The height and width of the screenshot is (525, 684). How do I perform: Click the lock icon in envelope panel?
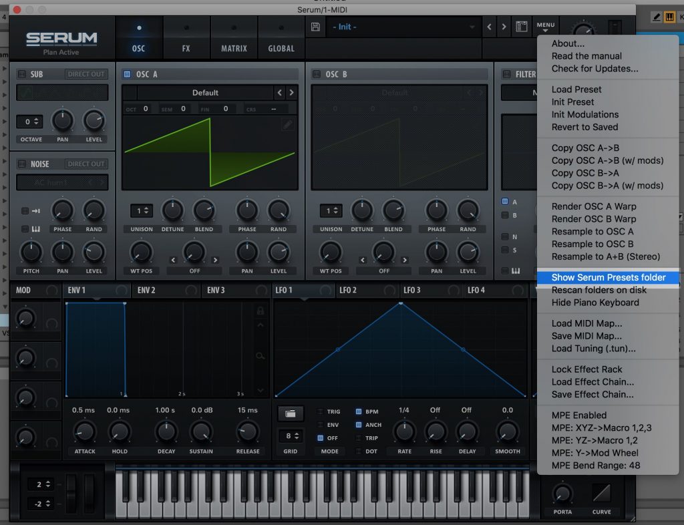tap(261, 311)
